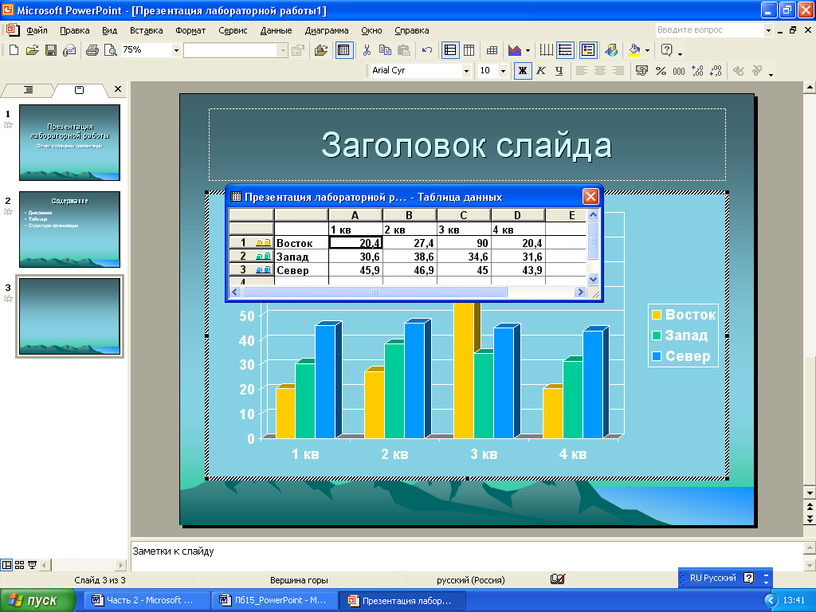Toggle the chart Legend button
This screenshot has height=612, width=816.
click(x=588, y=50)
